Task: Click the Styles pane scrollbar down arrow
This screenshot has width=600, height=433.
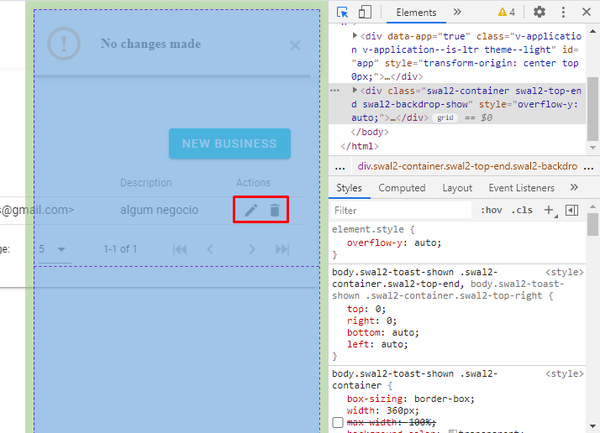Action: point(592,426)
